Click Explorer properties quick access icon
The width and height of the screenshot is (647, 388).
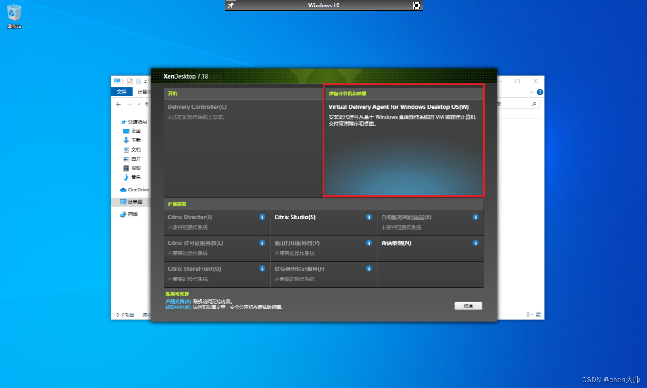click(130, 81)
